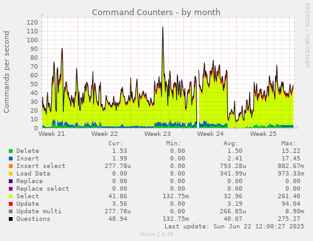Viewport: 313px width, 241px height.
Task: Click the 'Week 22' axis label
Action: pos(105,133)
